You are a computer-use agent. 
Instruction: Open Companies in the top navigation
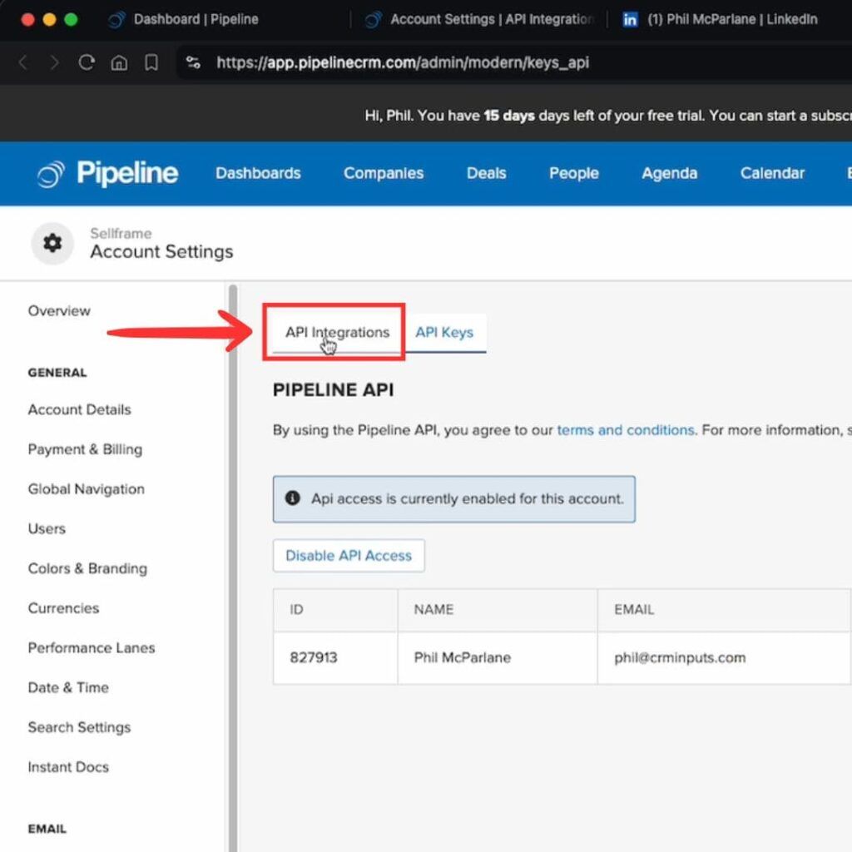click(384, 173)
